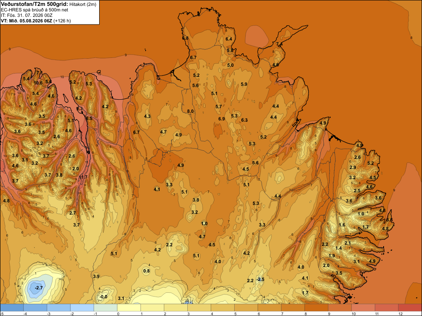
Task: Click the orange legend swatch between 8 and 9
Action: 316,308
